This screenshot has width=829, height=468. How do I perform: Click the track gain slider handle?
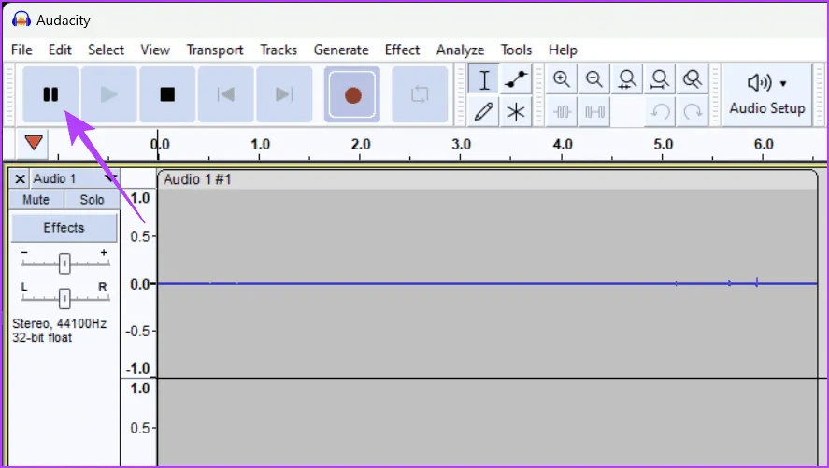[64, 263]
